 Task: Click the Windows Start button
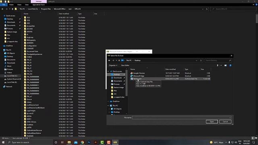pos(3,142)
